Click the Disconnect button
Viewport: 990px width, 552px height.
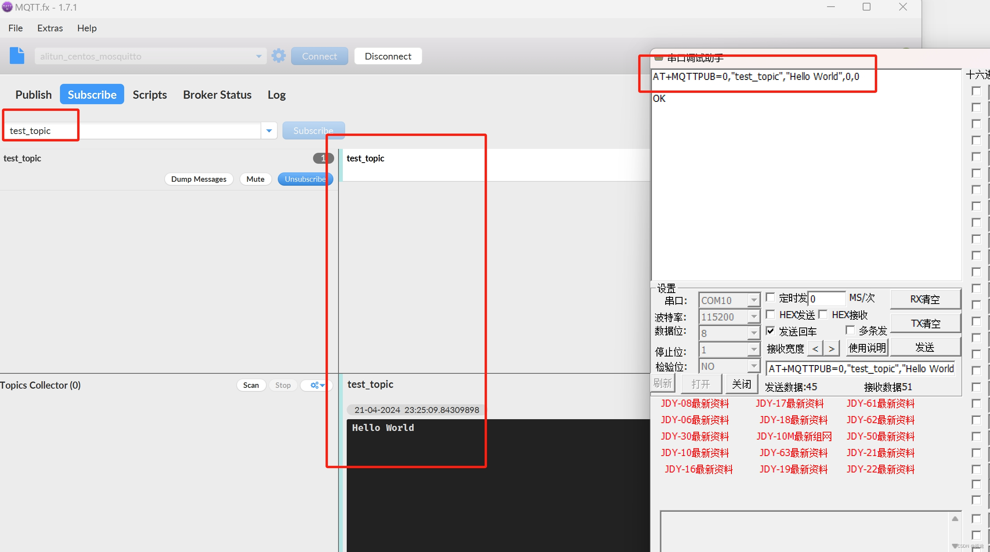click(x=388, y=56)
